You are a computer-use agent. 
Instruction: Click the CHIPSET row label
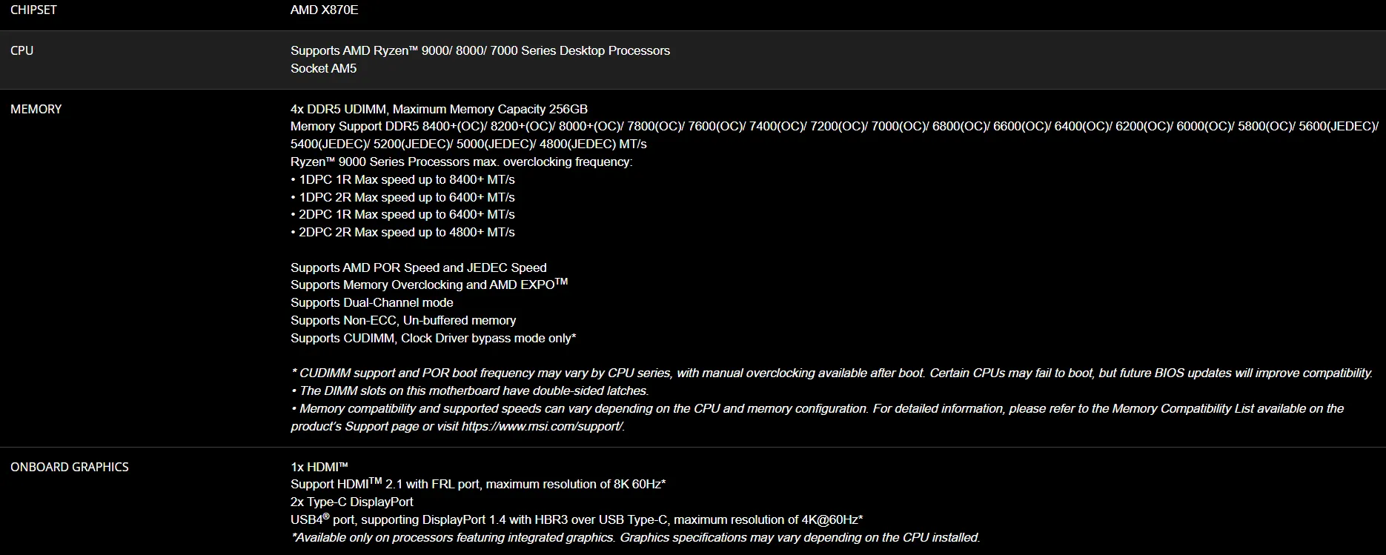[x=33, y=10]
